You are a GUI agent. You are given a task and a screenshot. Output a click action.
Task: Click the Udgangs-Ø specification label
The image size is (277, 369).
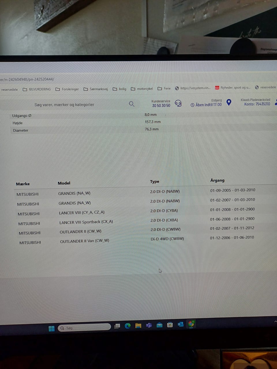click(x=22, y=116)
